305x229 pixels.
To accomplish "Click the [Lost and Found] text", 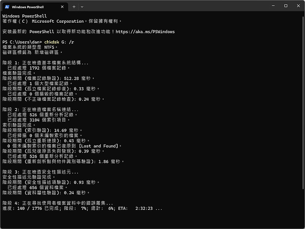I will [99, 146].
